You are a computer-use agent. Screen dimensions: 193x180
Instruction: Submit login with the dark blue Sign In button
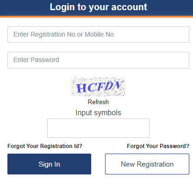coord(49,164)
